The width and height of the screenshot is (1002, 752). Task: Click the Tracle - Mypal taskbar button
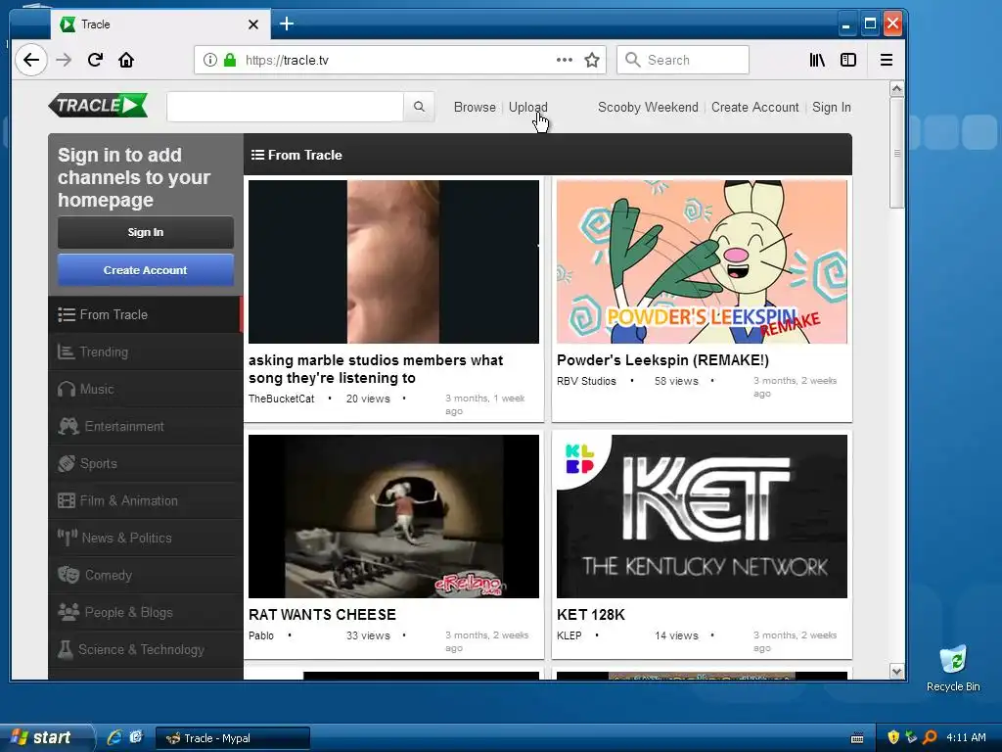click(x=233, y=738)
